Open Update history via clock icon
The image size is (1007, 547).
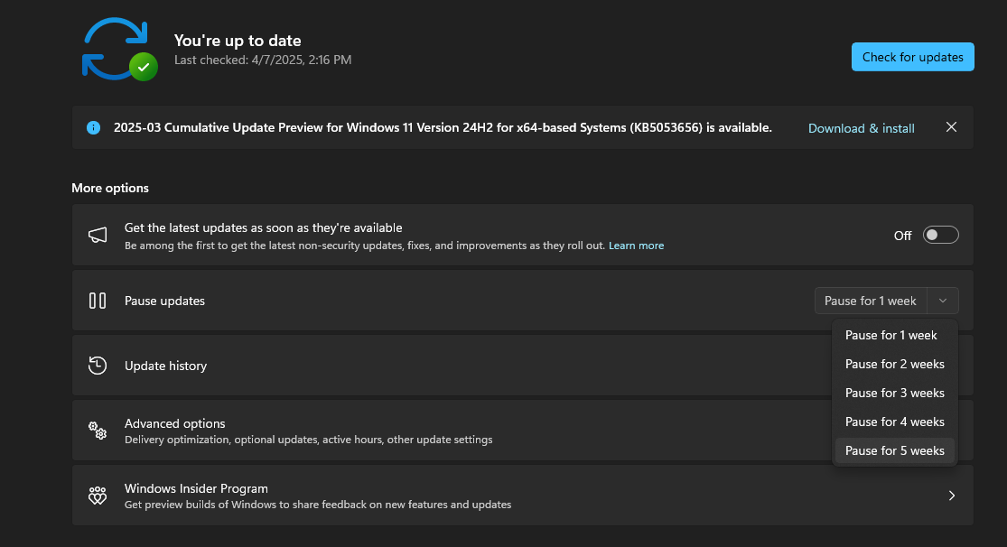pos(98,366)
